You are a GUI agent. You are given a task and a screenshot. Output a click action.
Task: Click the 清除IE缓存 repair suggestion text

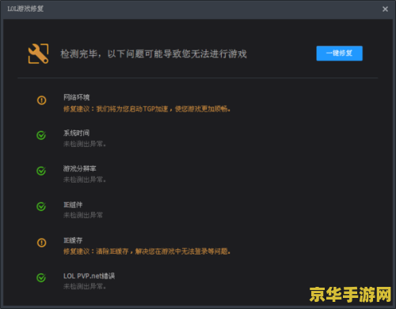(147, 251)
